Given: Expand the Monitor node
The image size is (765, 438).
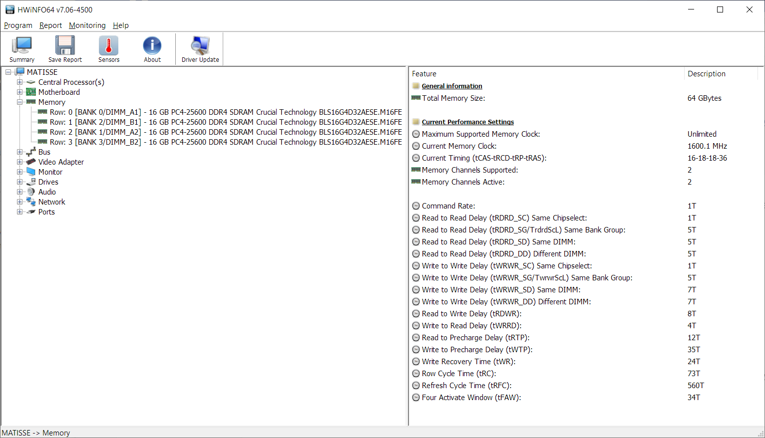Looking at the screenshot, I should click(x=19, y=172).
